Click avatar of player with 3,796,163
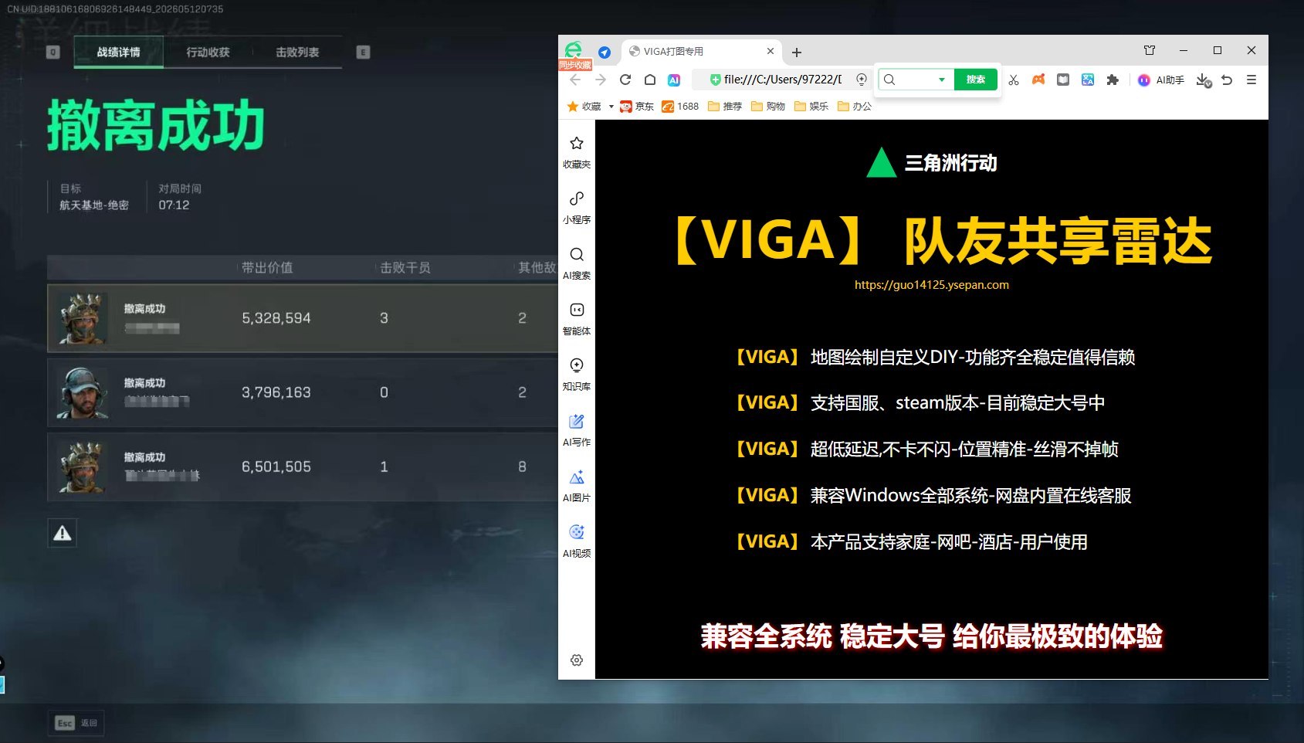 coord(83,392)
